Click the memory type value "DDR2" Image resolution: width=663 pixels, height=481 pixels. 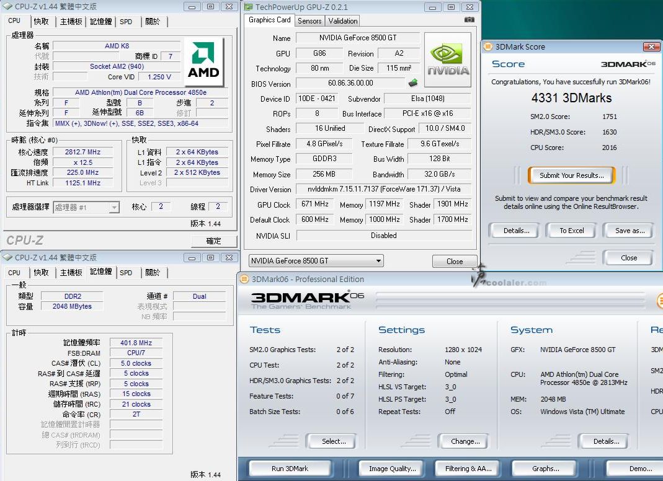[x=73, y=296]
